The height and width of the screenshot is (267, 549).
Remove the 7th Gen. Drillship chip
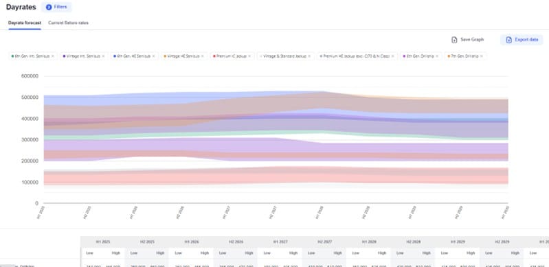click(482, 56)
